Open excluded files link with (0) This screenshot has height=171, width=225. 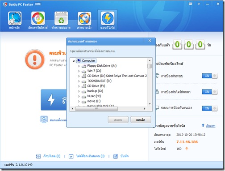[90, 156]
